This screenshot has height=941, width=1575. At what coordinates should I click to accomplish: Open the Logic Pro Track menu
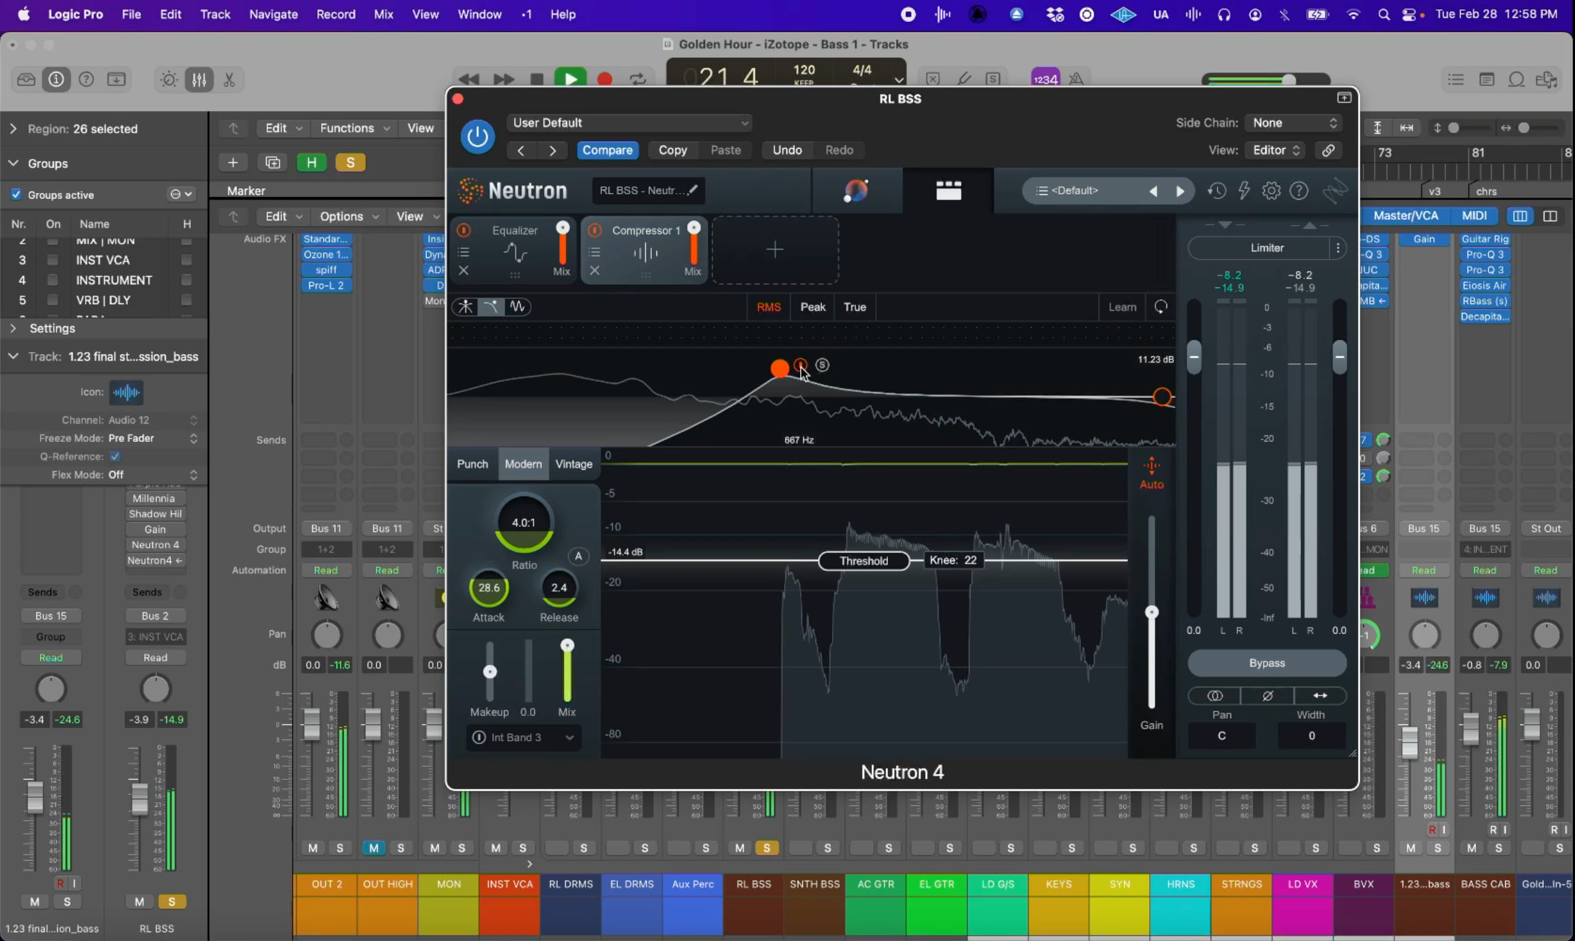tap(215, 14)
